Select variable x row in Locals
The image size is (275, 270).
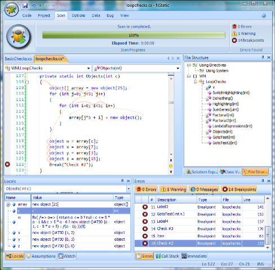click(x=67, y=233)
